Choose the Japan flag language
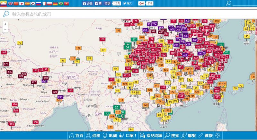This screenshot has width=257, height=140. 22,4
